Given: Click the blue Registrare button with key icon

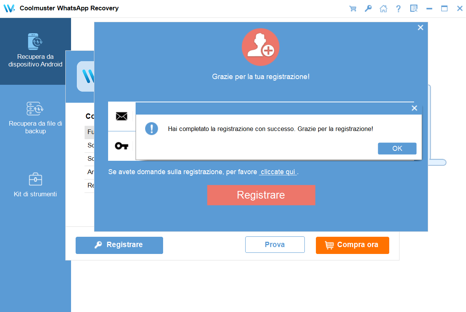Looking at the screenshot, I should click(119, 245).
